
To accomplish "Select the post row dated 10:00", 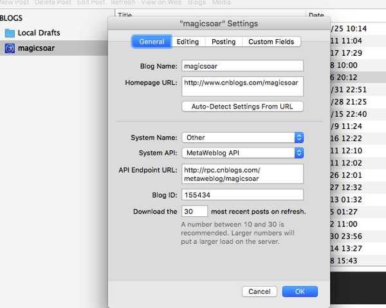I will (358, 65).
